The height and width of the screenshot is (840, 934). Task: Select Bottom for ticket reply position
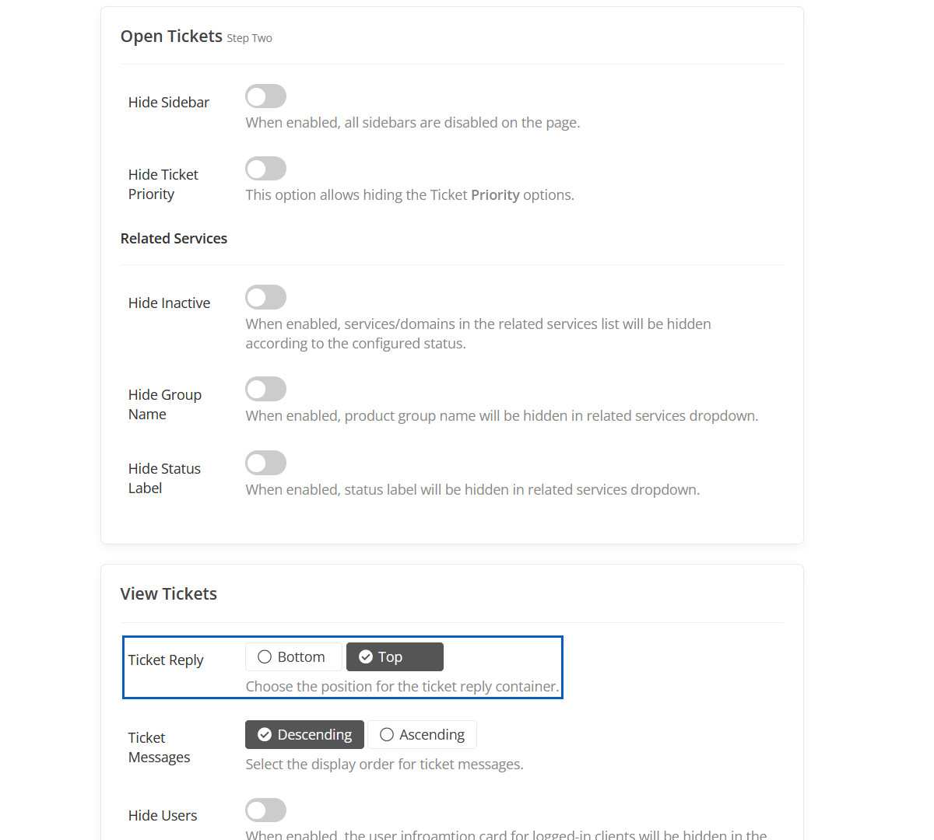[x=293, y=657]
